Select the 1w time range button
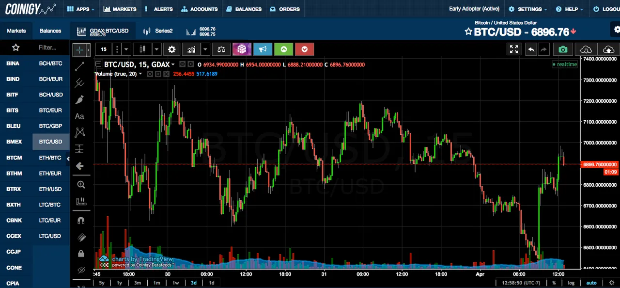Image resolution: width=620 pixels, height=288 pixels. pyautogui.click(x=175, y=283)
